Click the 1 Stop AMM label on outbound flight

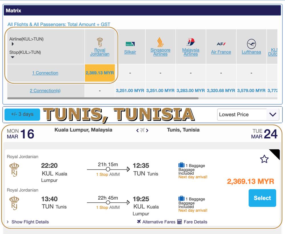108,174
